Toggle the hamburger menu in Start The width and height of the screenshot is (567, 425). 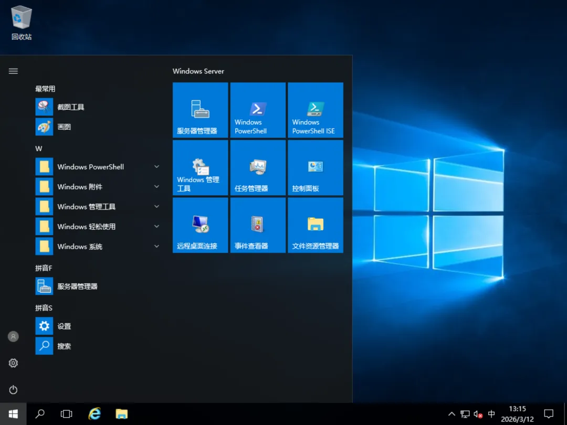13,71
